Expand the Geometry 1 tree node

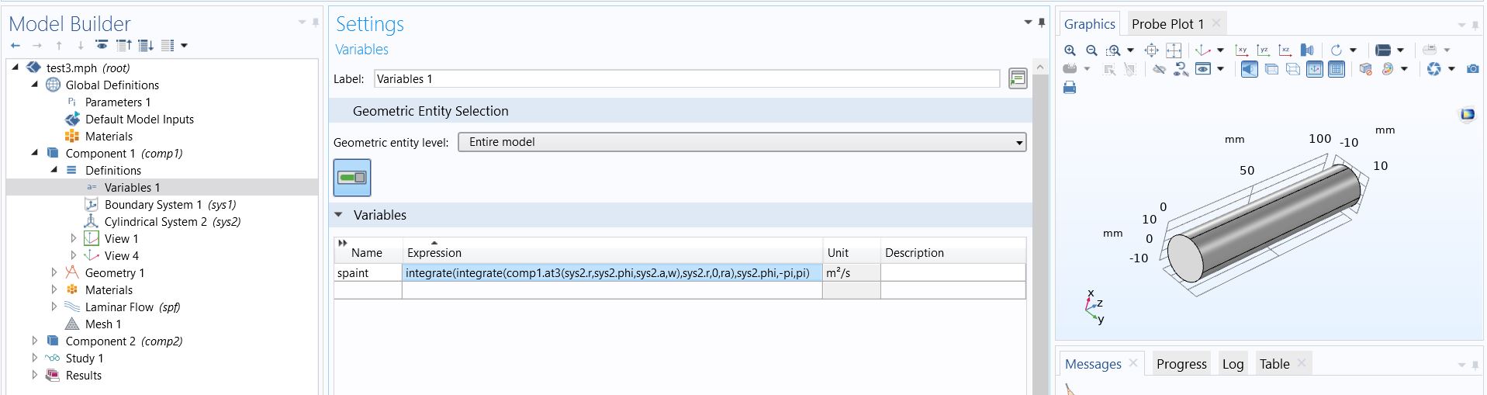pyautogui.click(x=54, y=272)
